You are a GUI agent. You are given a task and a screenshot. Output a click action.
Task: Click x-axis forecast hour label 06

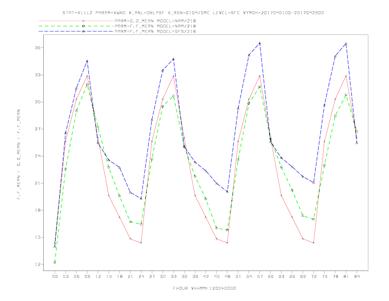77,276
